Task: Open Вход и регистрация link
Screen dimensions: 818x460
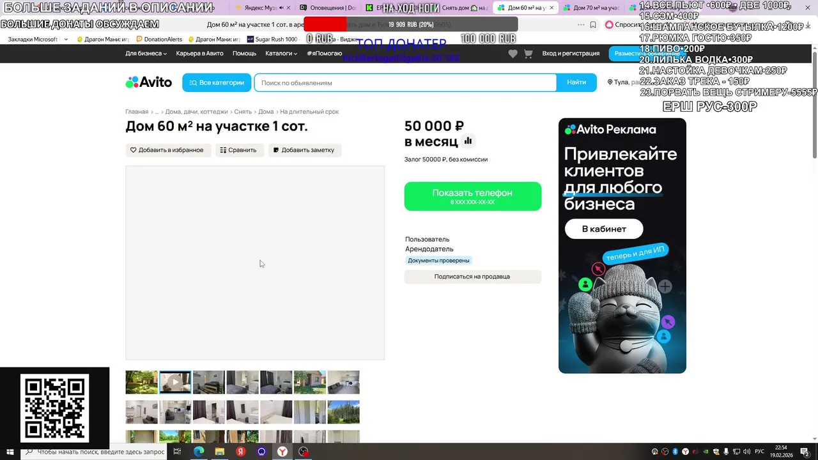Action: 571,54
